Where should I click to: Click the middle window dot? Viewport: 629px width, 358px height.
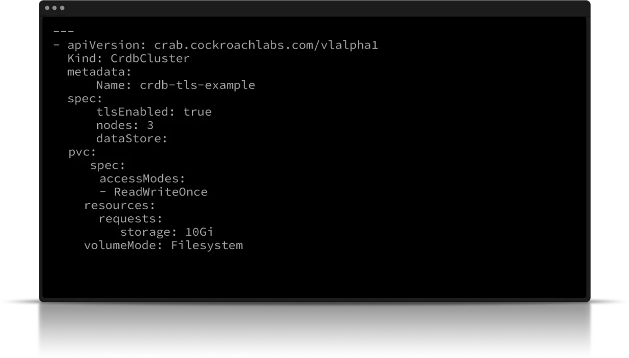click(x=55, y=8)
